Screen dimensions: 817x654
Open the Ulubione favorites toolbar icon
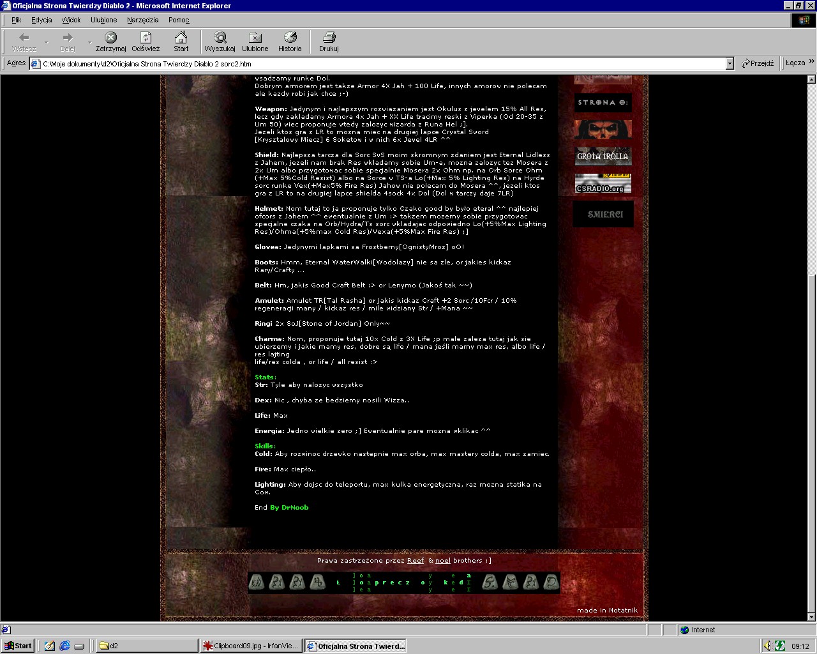255,38
